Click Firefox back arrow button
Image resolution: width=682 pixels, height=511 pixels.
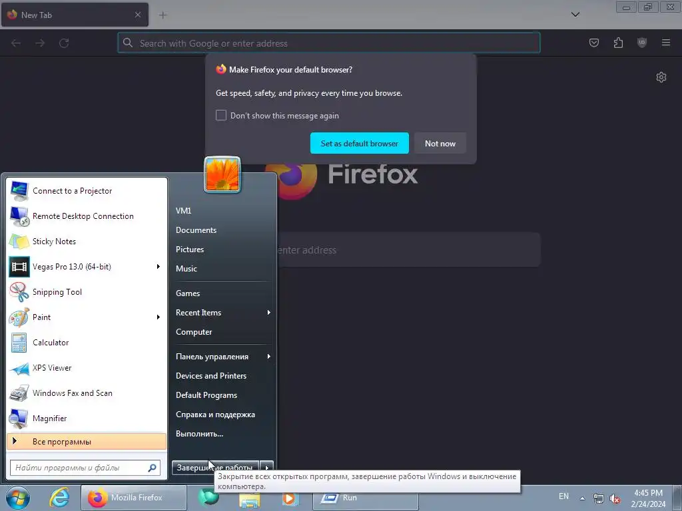tap(16, 43)
